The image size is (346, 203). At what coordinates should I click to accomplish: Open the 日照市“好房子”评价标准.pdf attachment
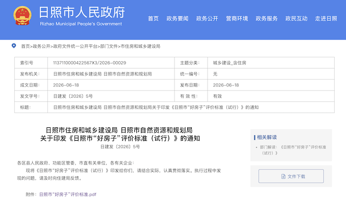point(68,195)
